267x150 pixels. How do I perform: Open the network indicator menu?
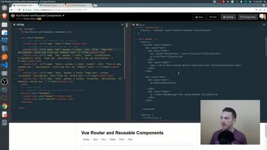228,2
